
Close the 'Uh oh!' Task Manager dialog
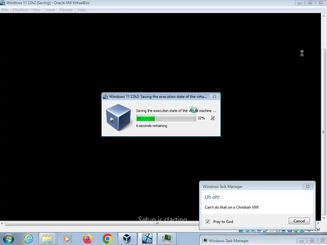pyautogui.click(x=308, y=186)
